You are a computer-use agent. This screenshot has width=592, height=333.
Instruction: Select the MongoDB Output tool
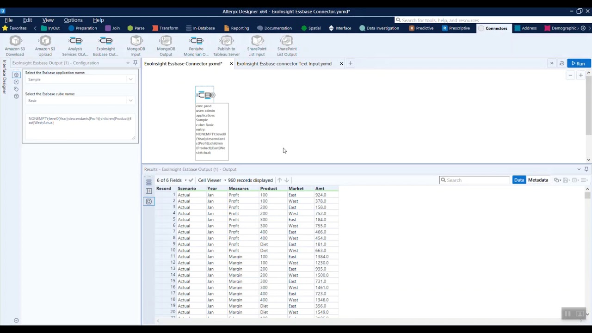click(166, 46)
